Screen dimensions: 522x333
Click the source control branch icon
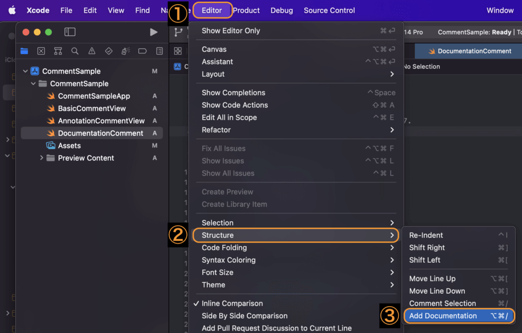(x=178, y=32)
